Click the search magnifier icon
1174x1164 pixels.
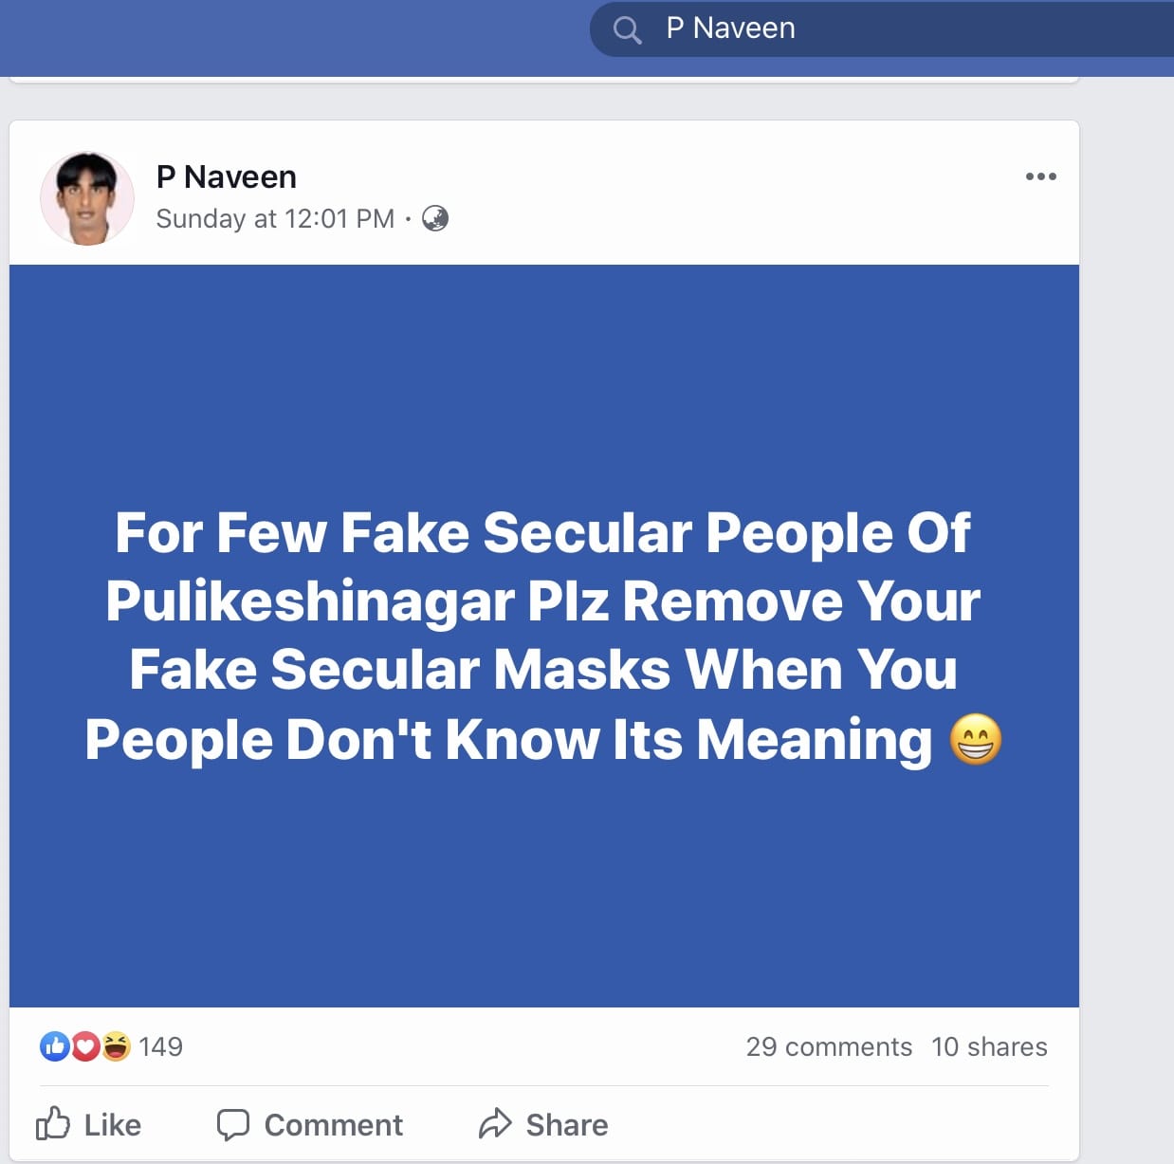[627, 30]
